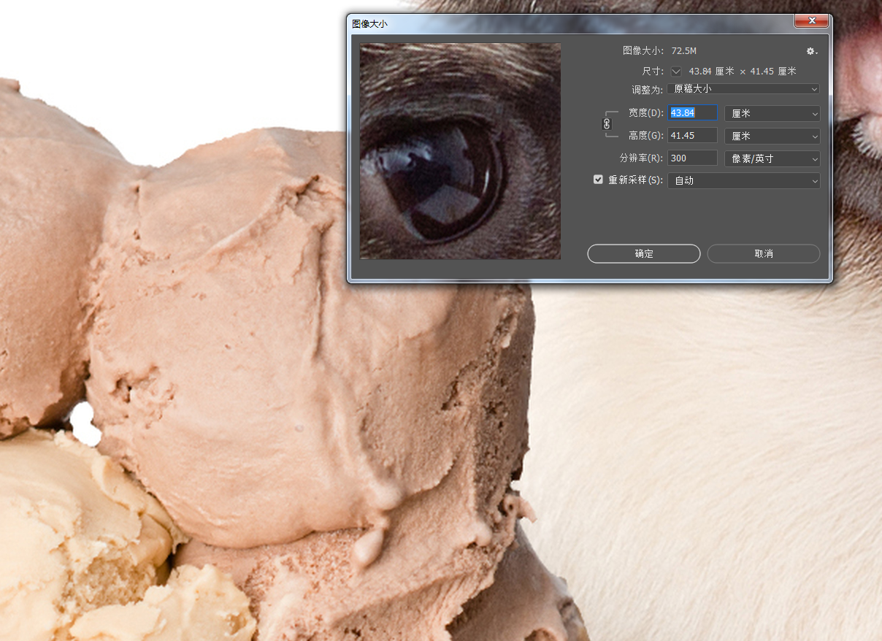Click the eye preview image in the dialog

tap(461, 151)
